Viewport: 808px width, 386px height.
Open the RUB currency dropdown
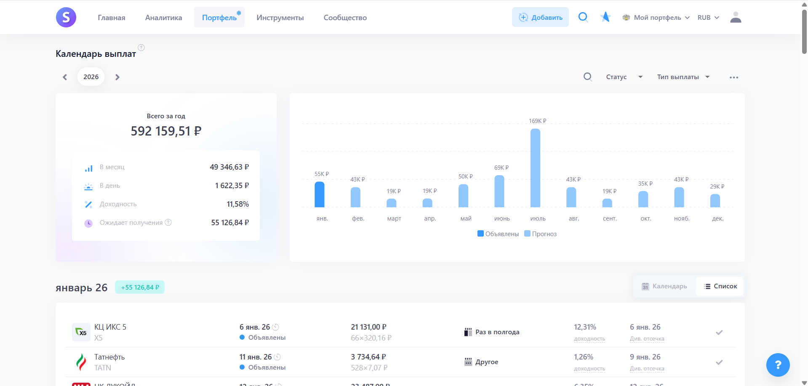coord(708,18)
